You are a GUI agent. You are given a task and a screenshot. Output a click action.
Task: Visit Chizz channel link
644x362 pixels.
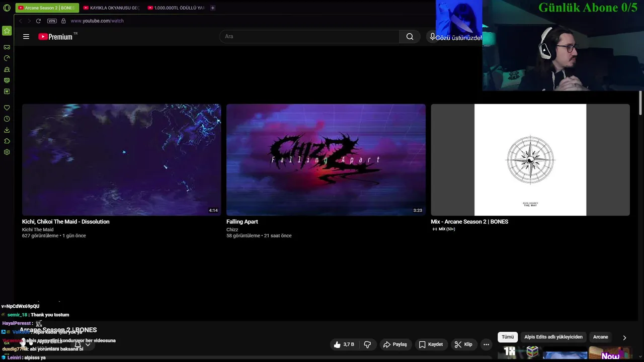[232, 230]
